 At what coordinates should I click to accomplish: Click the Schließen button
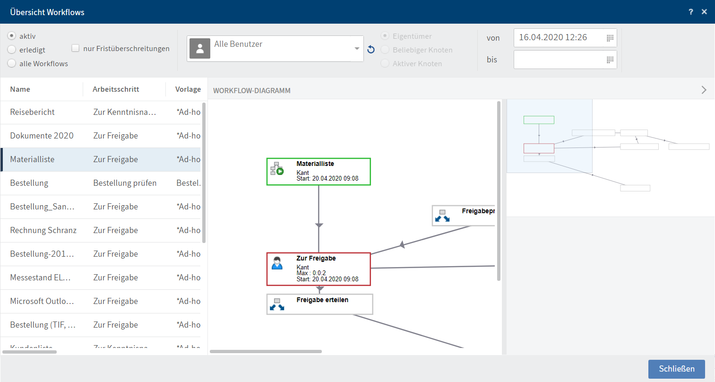click(677, 369)
